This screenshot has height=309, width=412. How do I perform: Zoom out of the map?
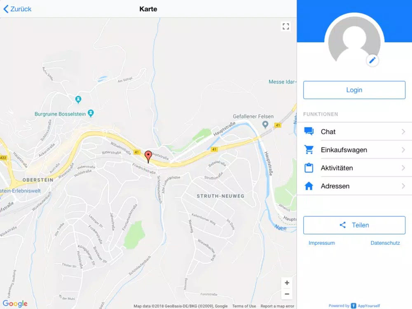click(287, 294)
